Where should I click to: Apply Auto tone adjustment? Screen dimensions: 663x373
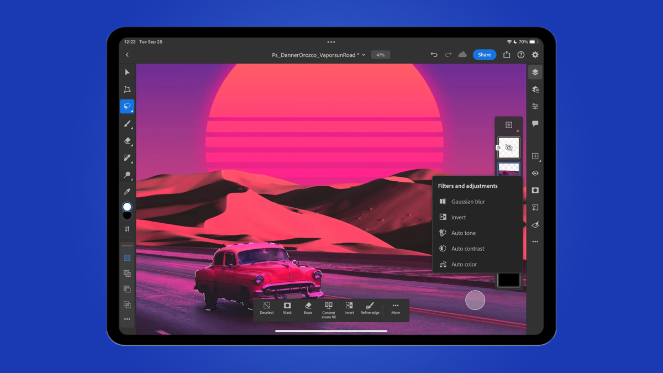[x=463, y=233]
